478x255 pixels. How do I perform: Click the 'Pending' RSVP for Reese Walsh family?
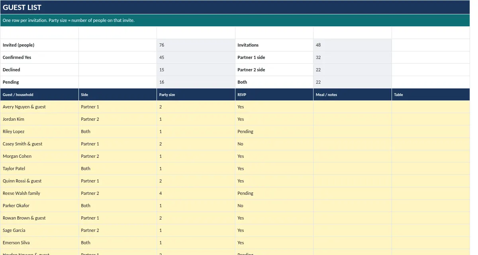pyautogui.click(x=274, y=193)
